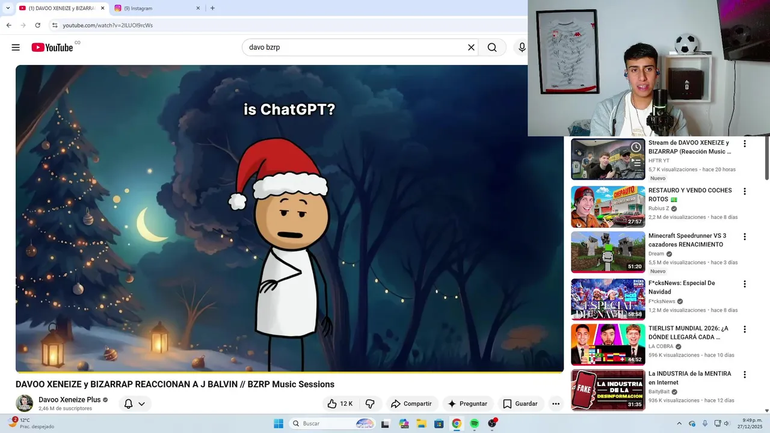Open 'Minecraft Speedrunner VS 3 cazadores' title
770x433 pixels.
tap(687, 240)
